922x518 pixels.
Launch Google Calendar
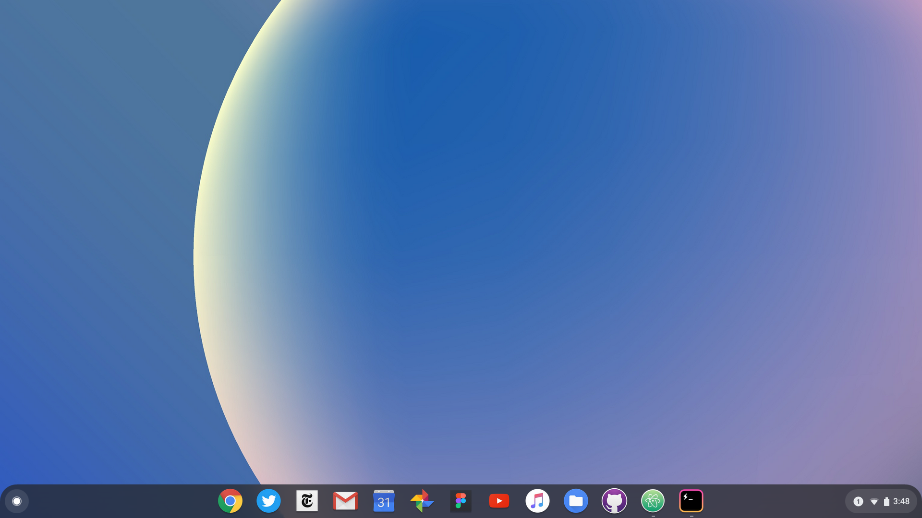384,501
